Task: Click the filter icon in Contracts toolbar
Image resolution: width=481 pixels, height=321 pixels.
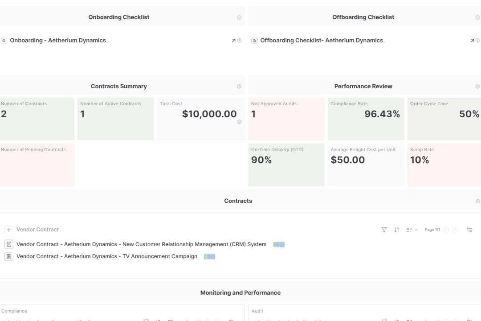Action: click(x=384, y=230)
